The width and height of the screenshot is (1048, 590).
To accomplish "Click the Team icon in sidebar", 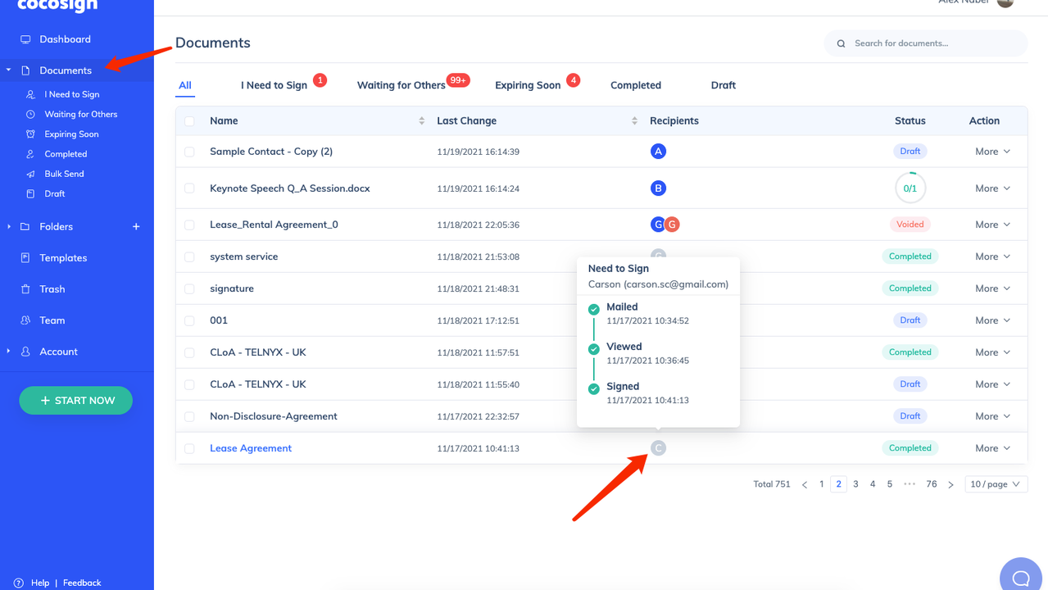I will pyautogui.click(x=25, y=320).
